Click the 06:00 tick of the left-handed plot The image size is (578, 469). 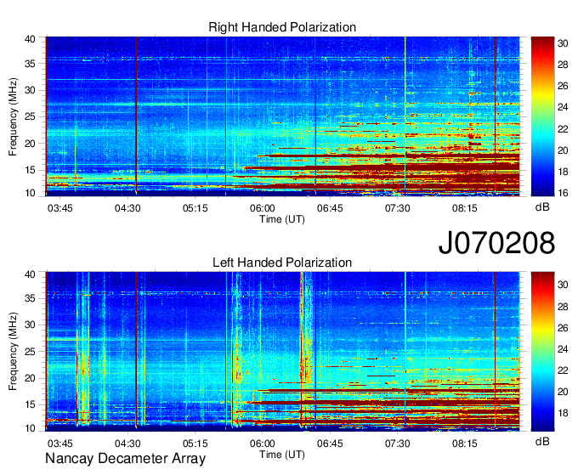pyautogui.click(x=263, y=444)
